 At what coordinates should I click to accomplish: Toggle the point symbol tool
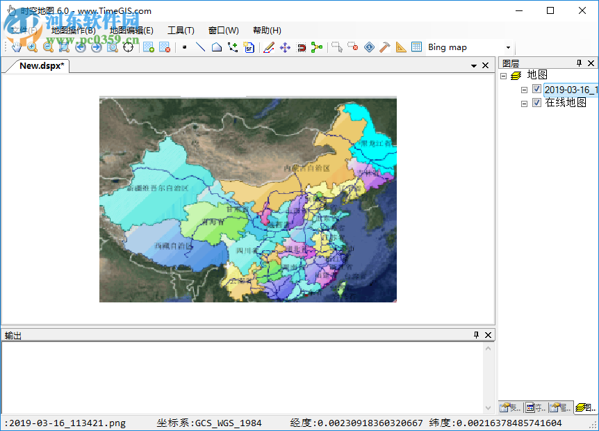pyautogui.click(x=185, y=47)
